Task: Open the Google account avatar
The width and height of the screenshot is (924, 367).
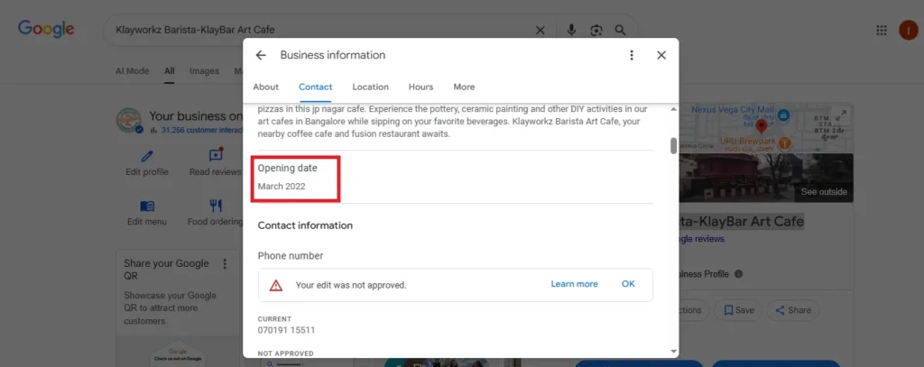Action: pos(908,30)
